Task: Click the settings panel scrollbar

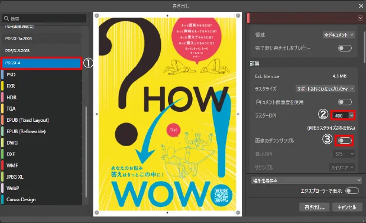Action: [364, 47]
